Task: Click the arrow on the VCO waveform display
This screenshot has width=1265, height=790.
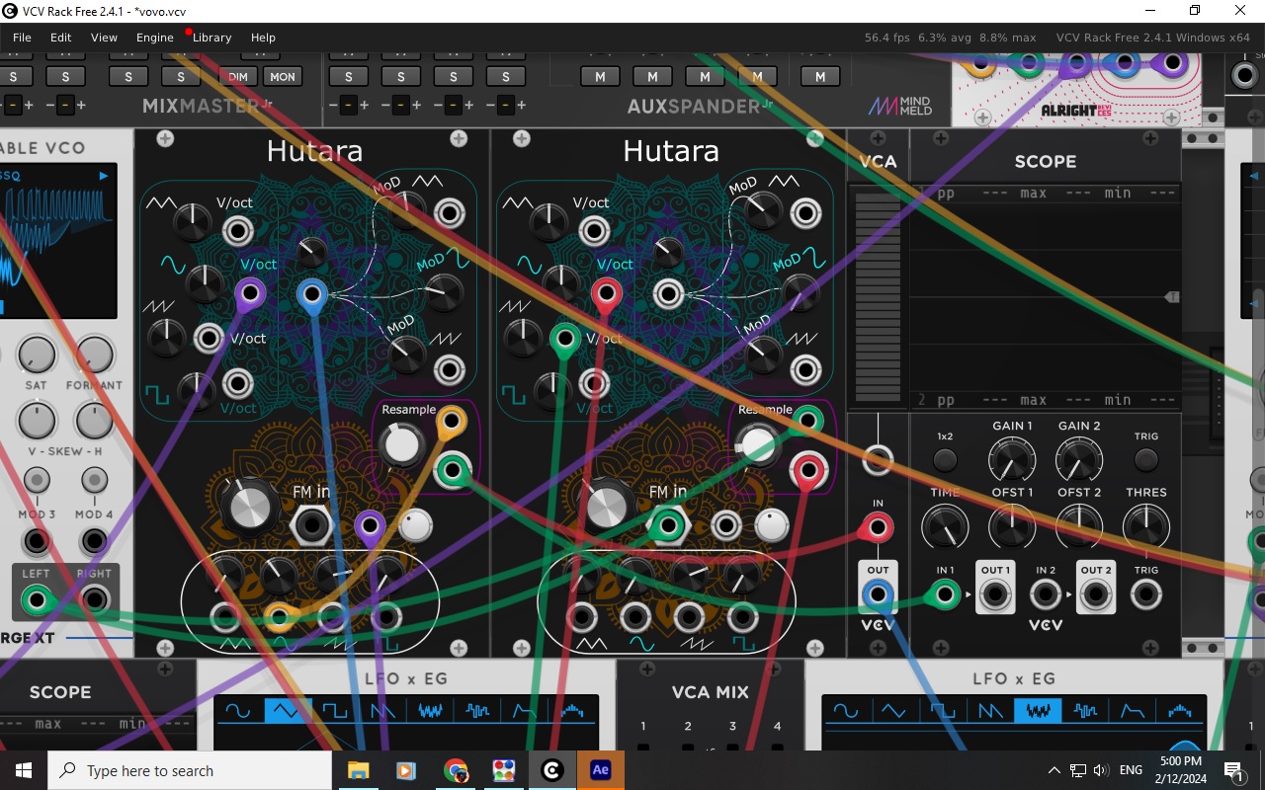Action: (103, 176)
